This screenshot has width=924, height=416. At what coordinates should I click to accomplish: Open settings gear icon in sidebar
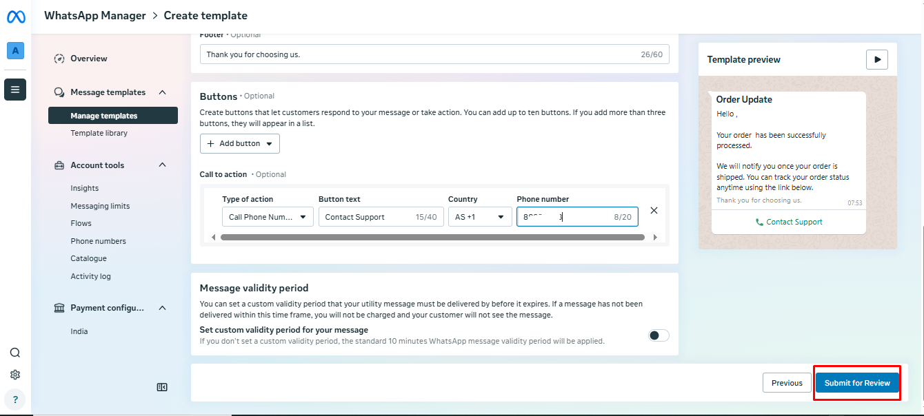(15, 375)
